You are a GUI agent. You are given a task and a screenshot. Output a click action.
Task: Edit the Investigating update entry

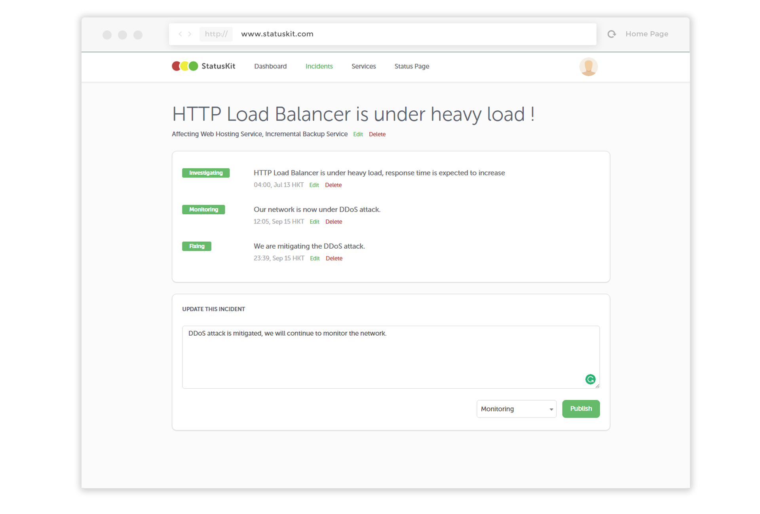(x=314, y=185)
